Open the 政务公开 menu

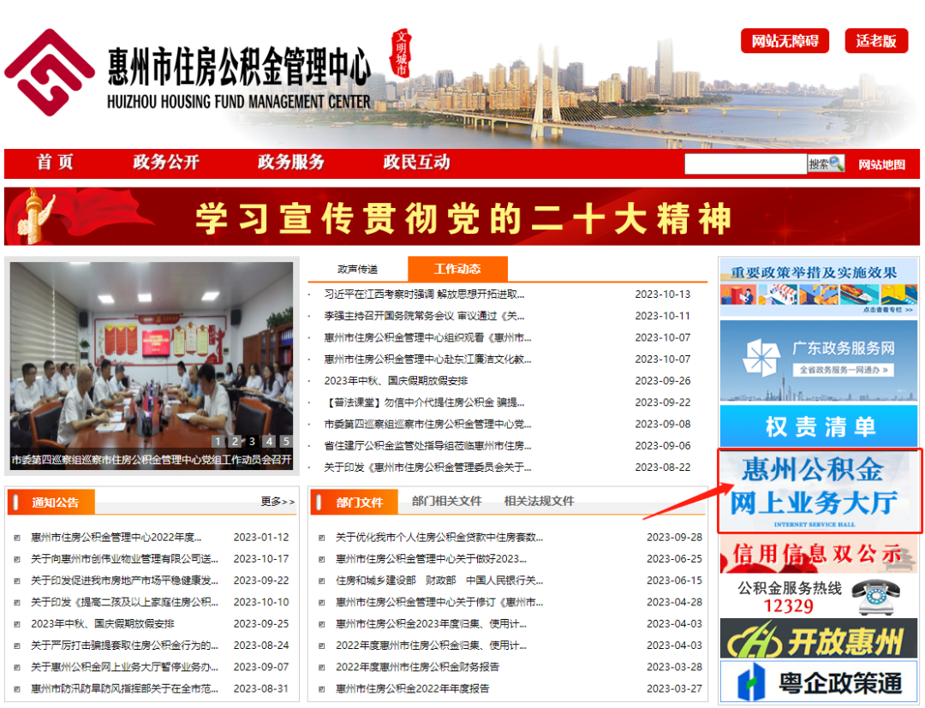tap(166, 162)
